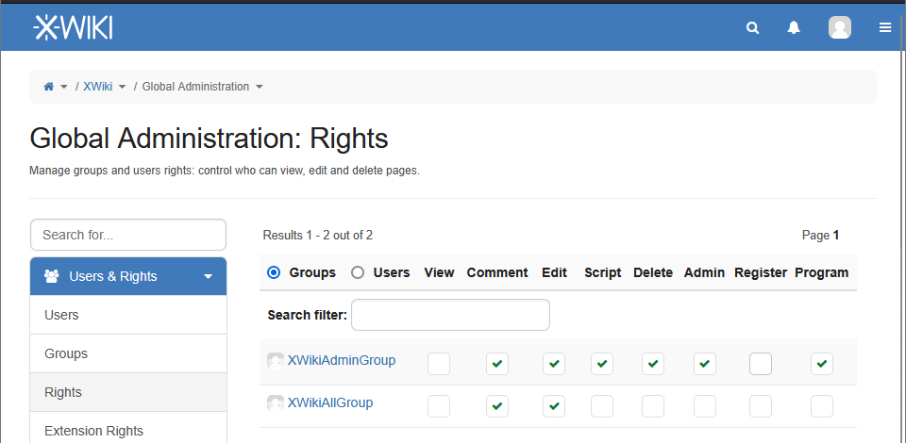Collapse the Users & Rights section
Image resolution: width=906 pixels, height=443 pixels.
pos(208,277)
